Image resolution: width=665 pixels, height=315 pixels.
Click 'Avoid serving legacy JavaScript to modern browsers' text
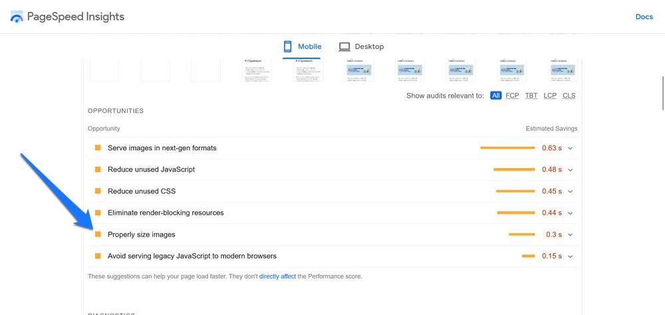click(x=192, y=256)
